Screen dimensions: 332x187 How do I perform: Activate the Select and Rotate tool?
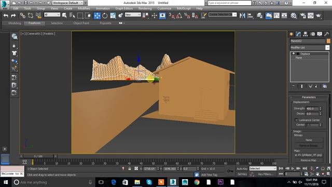pos(105,16)
